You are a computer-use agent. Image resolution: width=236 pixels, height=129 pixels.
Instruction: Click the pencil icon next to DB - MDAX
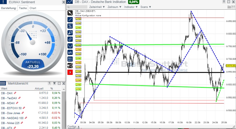click(x=17, y=103)
